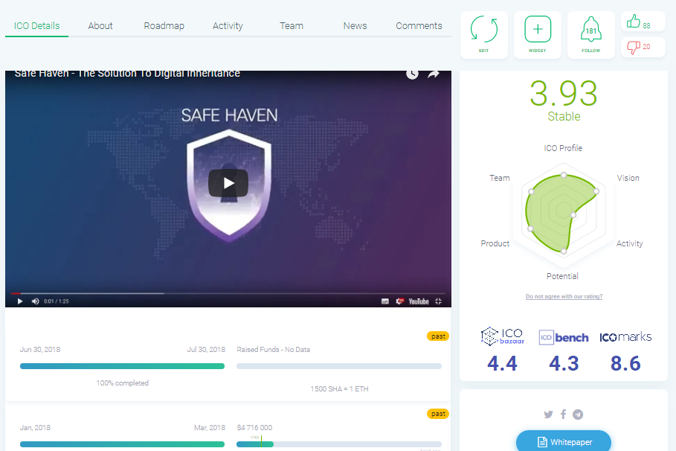Exit fullscreen icon on video player

pos(439,301)
